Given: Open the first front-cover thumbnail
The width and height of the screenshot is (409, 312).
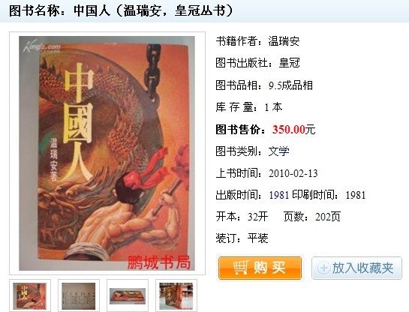Looking at the screenshot, I should coord(30,295).
